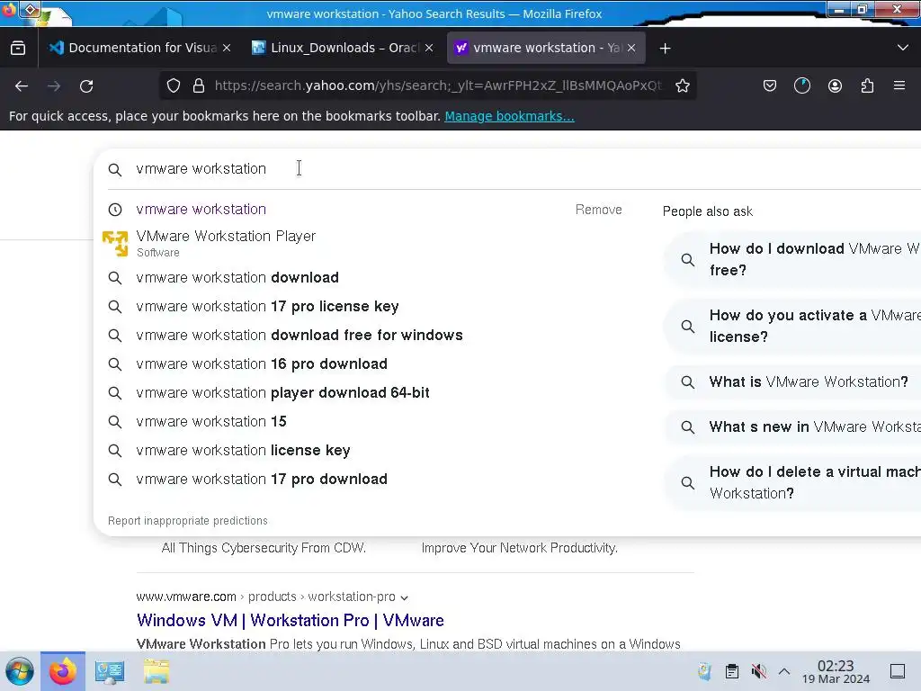The height and width of the screenshot is (691, 921).
Task: Open a new tab with plus button
Action: coord(665,49)
